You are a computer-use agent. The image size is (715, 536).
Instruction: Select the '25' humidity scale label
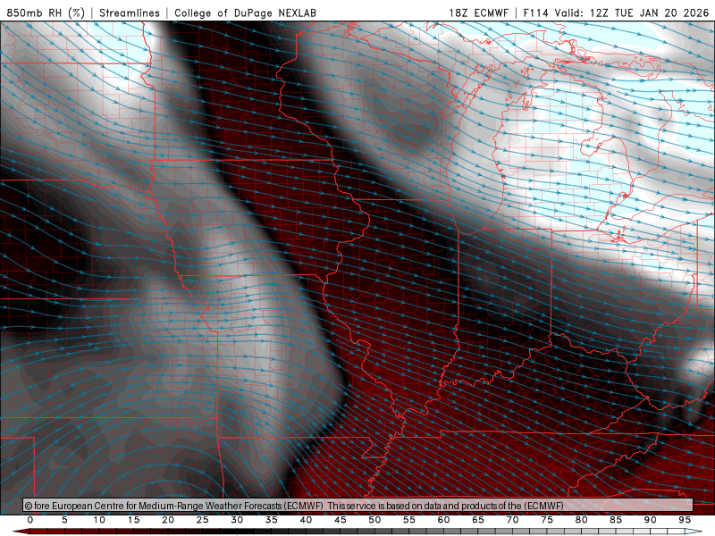coord(203,520)
